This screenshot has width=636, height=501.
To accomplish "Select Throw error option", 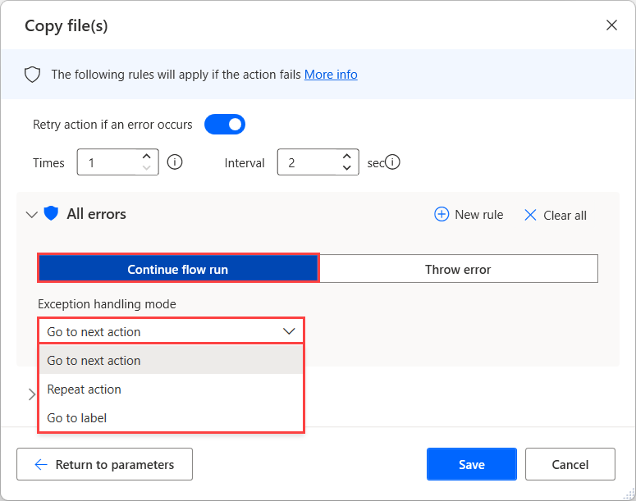I will pyautogui.click(x=458, y=269).
